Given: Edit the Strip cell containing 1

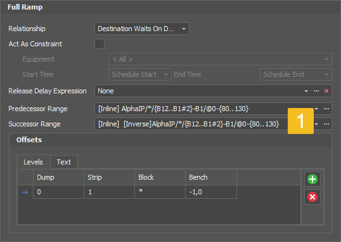Looking at the screenshot, I should coord(109,192).
